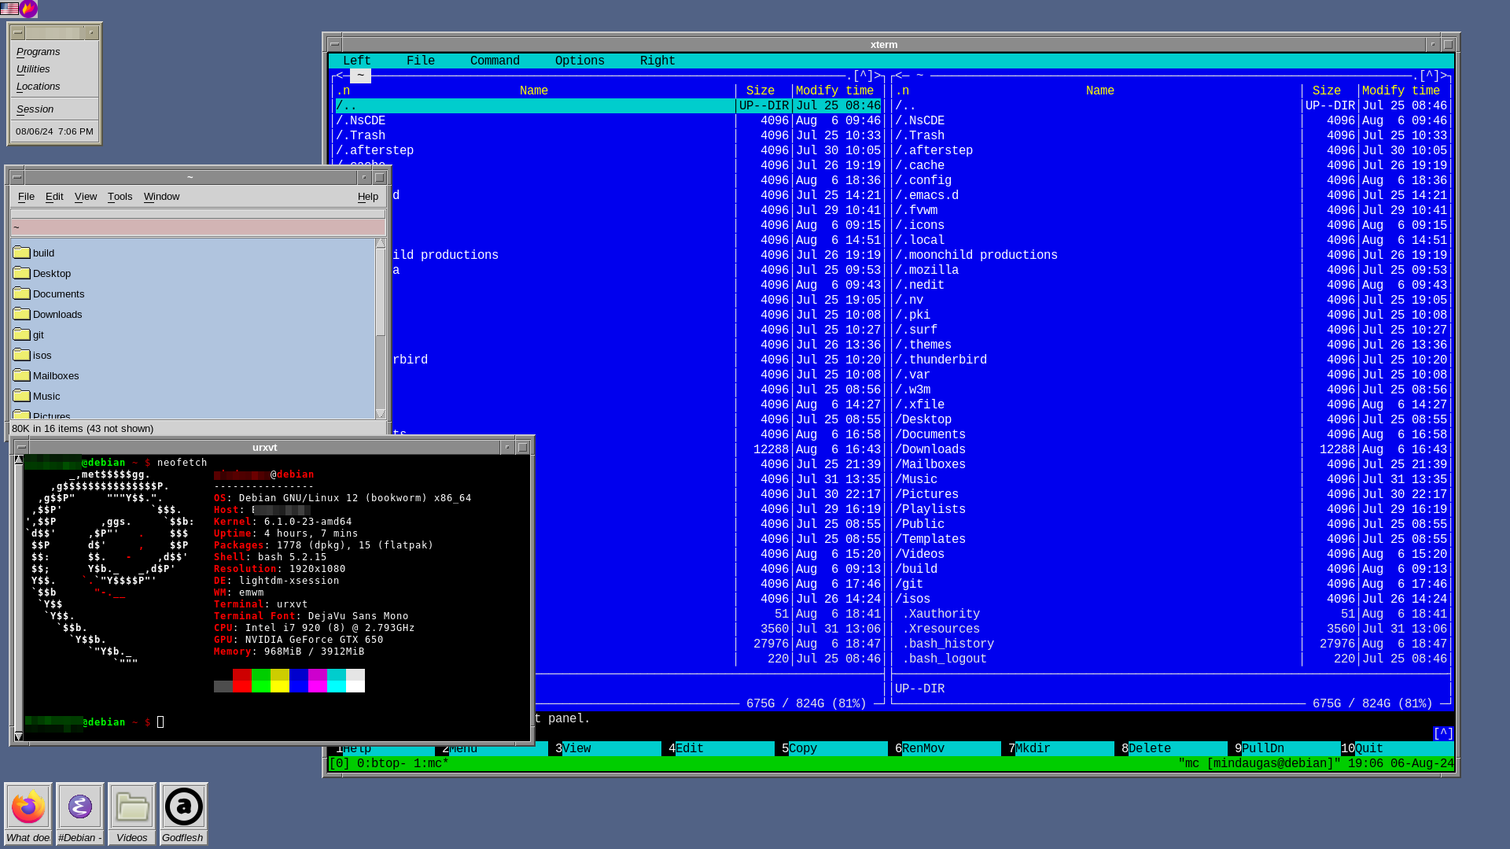
Task: Click the urxvt scrollbar down arrow
Action: click(x=19, y=736)
